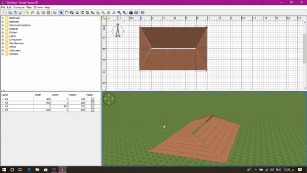Choose the Create dimensions tool
Screen dimensions: 307x173
pos(87,12)
